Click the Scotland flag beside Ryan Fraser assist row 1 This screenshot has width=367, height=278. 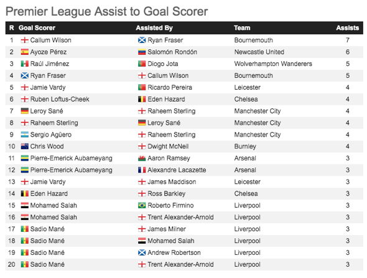[142, 40]
